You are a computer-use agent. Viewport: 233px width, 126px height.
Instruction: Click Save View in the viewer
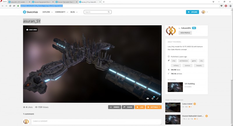click(31, 30)
